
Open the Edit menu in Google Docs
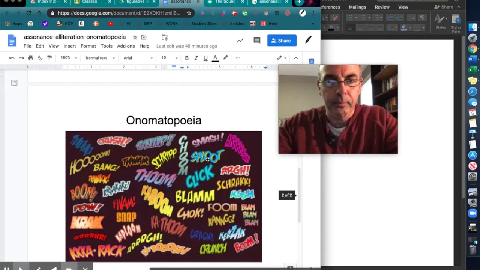[x=40, y=46]
